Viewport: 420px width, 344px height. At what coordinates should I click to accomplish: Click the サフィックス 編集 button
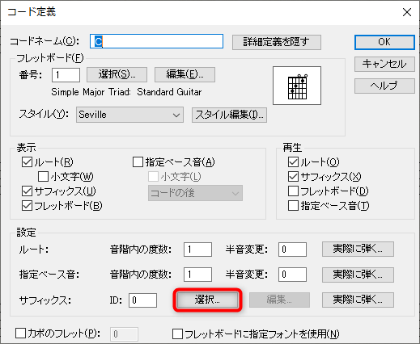279,300
